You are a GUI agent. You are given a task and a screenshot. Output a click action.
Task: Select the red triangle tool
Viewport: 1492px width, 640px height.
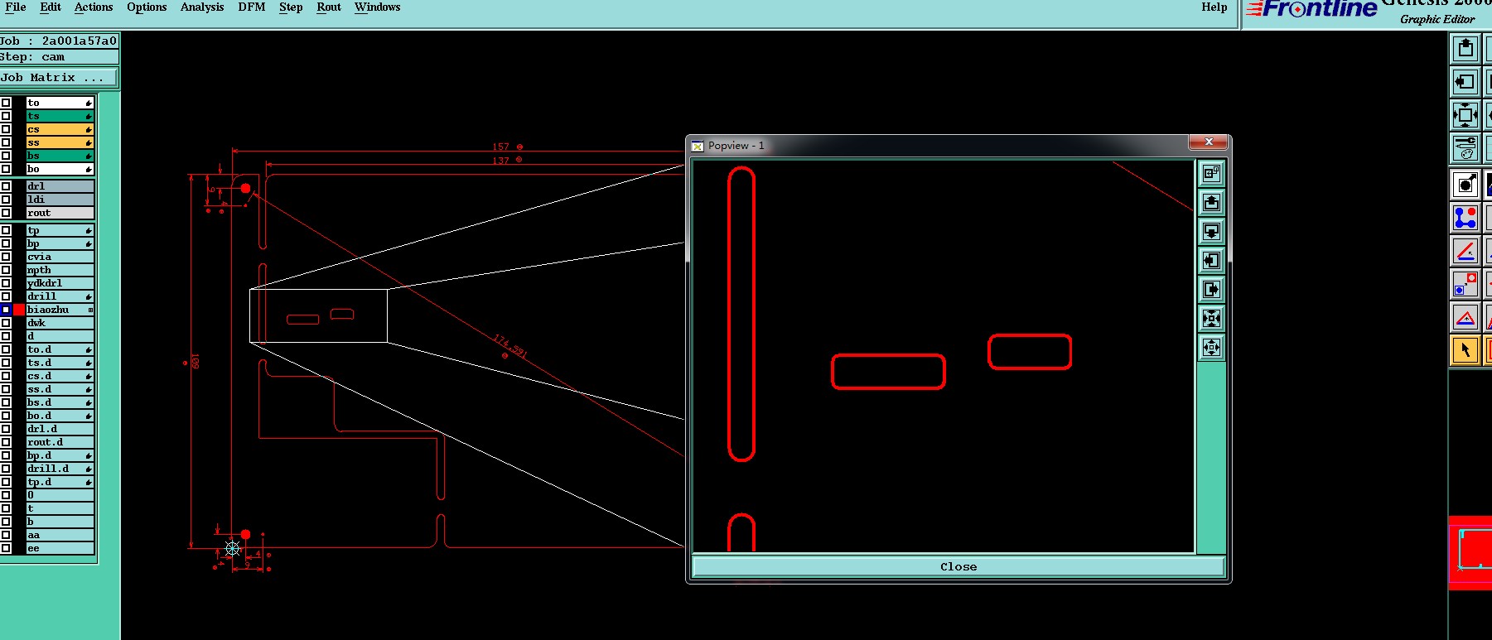1465,317
